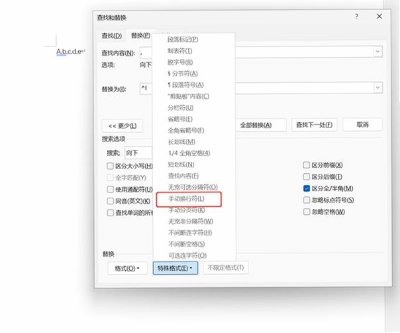Choose 短划线(N) menu item
Viewport: 400px width, 333px height.
click(x=194, y=165)
